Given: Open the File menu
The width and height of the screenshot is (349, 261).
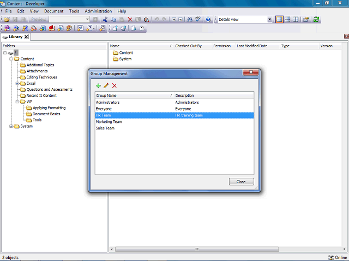Looking at the screenshot, I should pyautogui.click(x=9, y=11).
